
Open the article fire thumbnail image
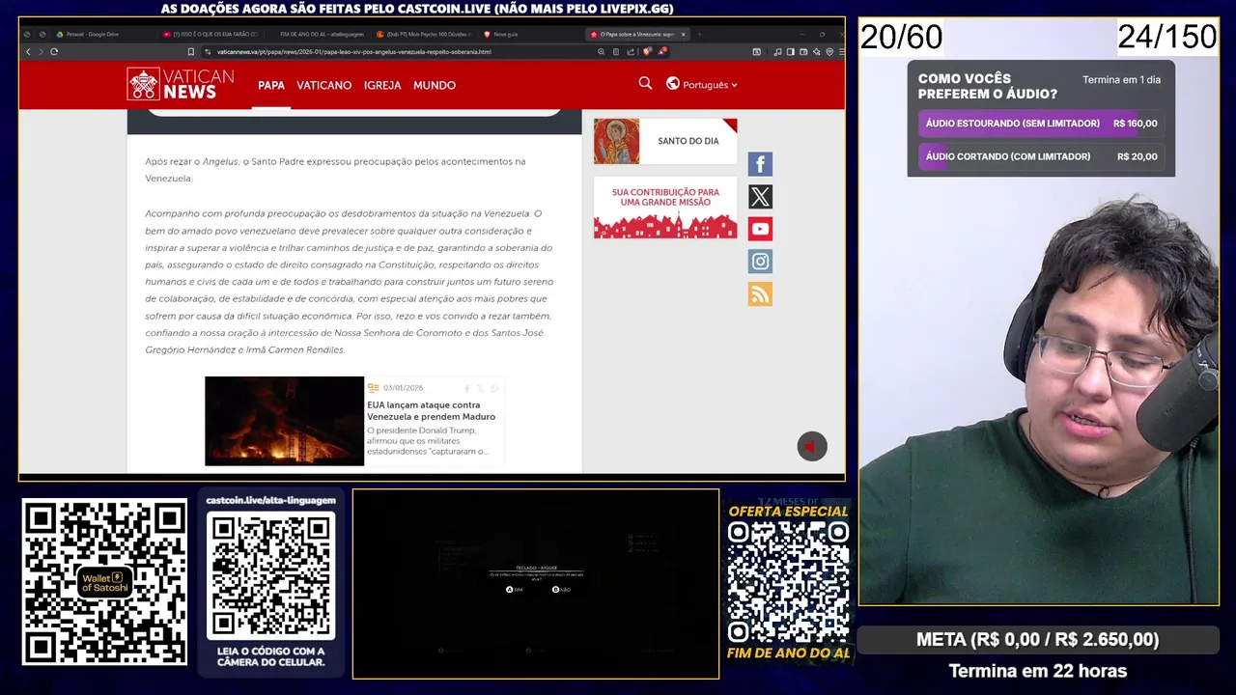pos(284,421)
